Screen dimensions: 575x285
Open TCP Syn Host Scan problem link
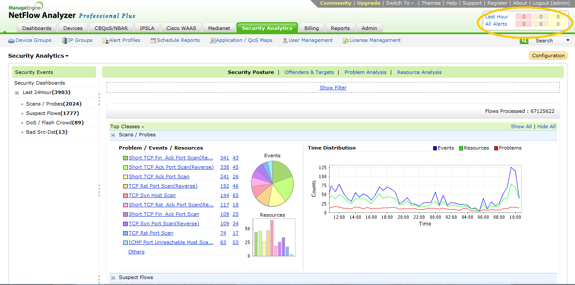[x=152, y=195]
